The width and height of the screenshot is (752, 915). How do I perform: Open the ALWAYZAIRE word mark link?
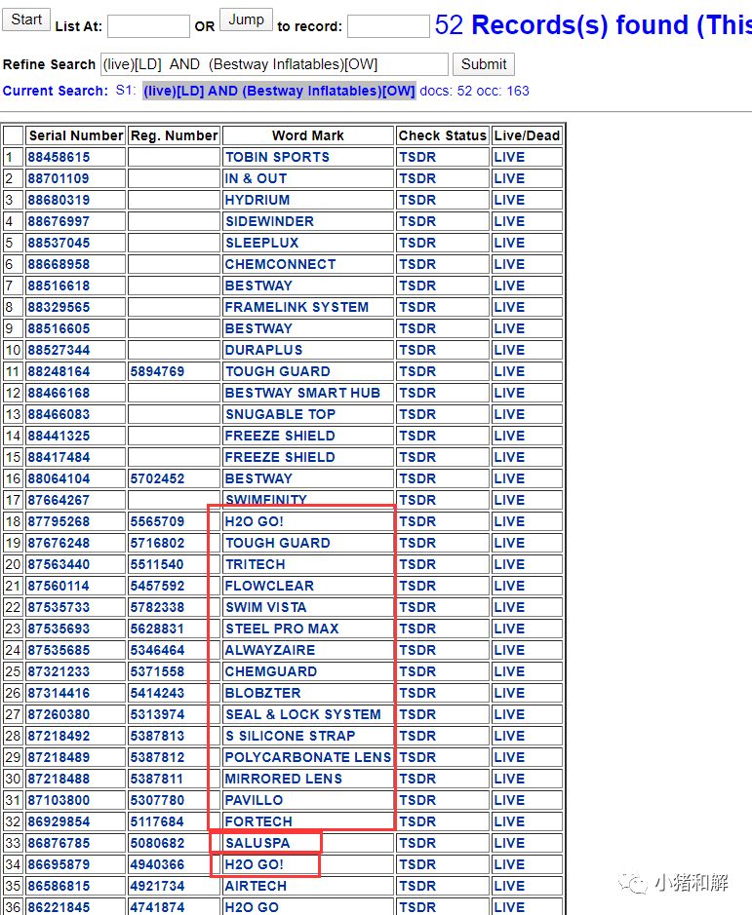tap(270, 650)
